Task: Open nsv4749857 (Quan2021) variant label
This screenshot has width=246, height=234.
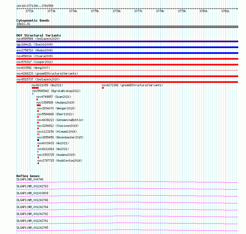Action: coord(54,97)
